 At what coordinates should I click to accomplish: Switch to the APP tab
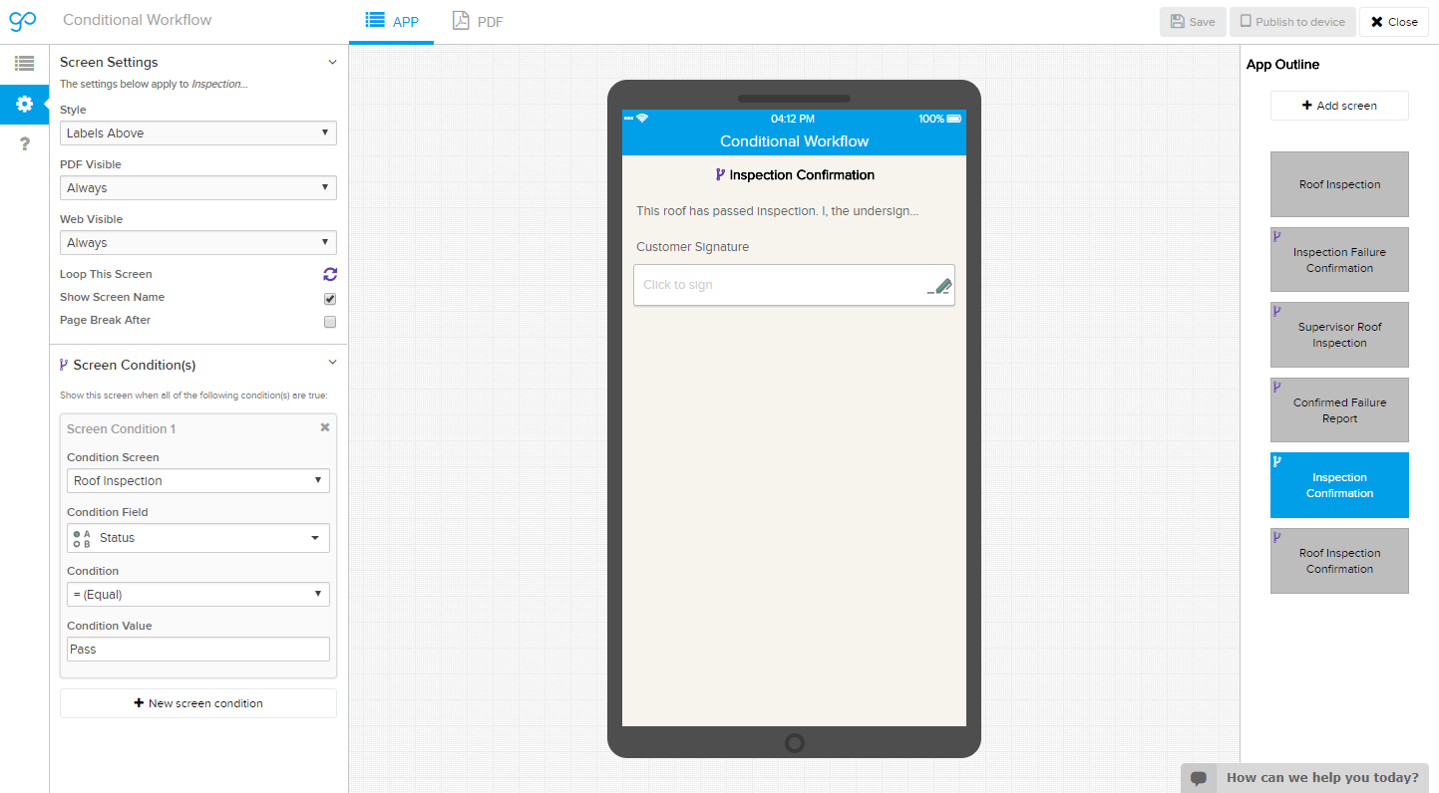pos(392,21)
